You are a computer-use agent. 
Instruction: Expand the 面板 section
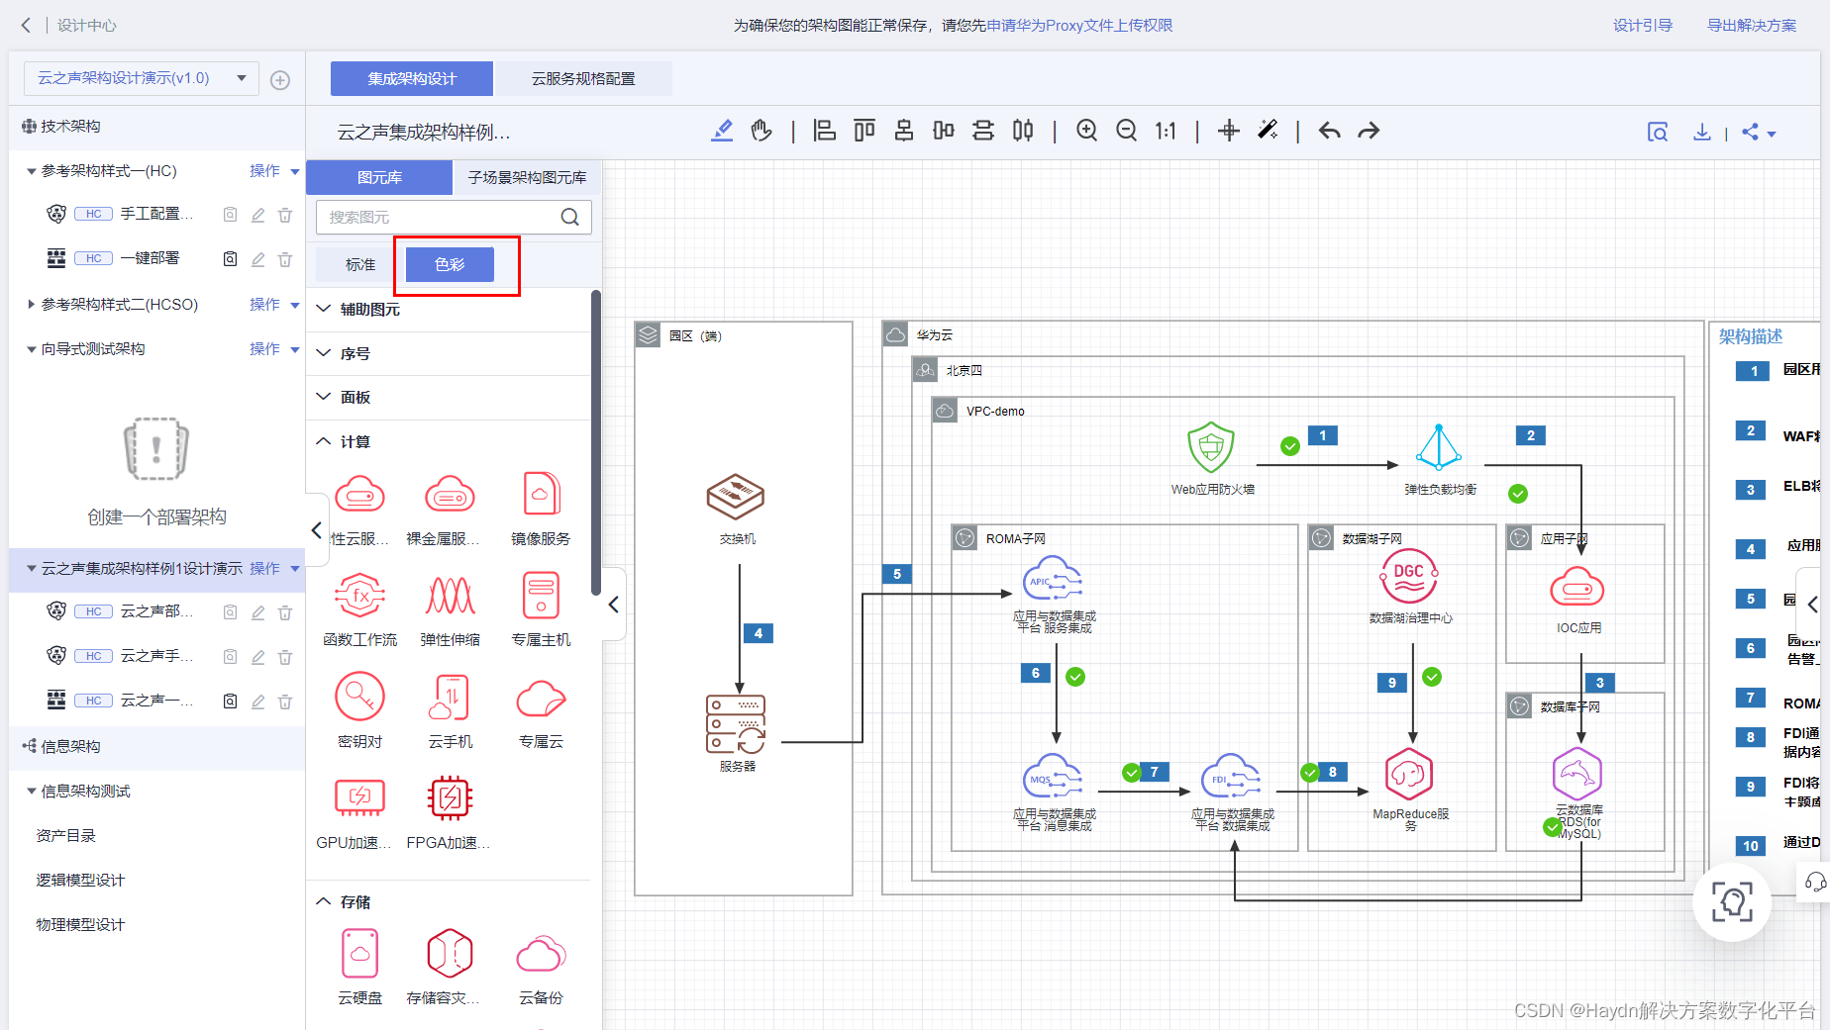coord(324,397)
